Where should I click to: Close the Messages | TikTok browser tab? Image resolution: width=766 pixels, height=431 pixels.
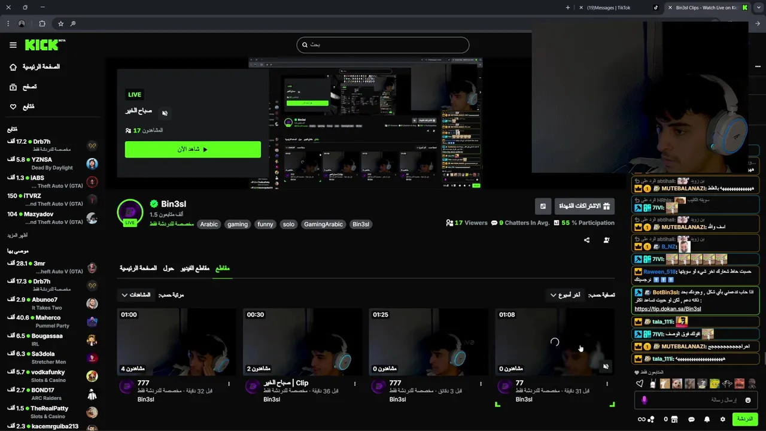click(x=581, y=8)
